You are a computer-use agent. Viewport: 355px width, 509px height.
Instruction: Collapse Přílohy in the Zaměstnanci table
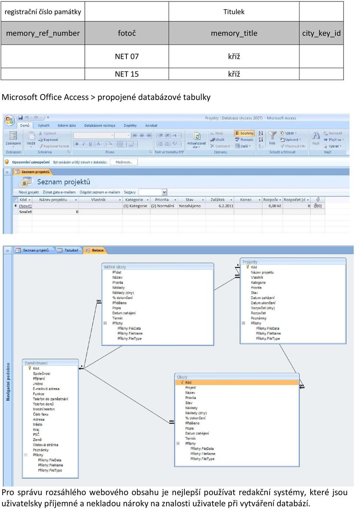coord(26,455)
